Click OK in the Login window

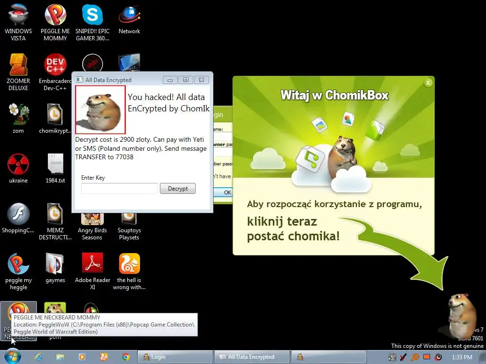224,192
